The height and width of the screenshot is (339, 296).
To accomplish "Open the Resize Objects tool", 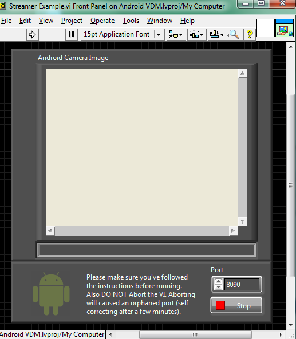I will (216, 35).
